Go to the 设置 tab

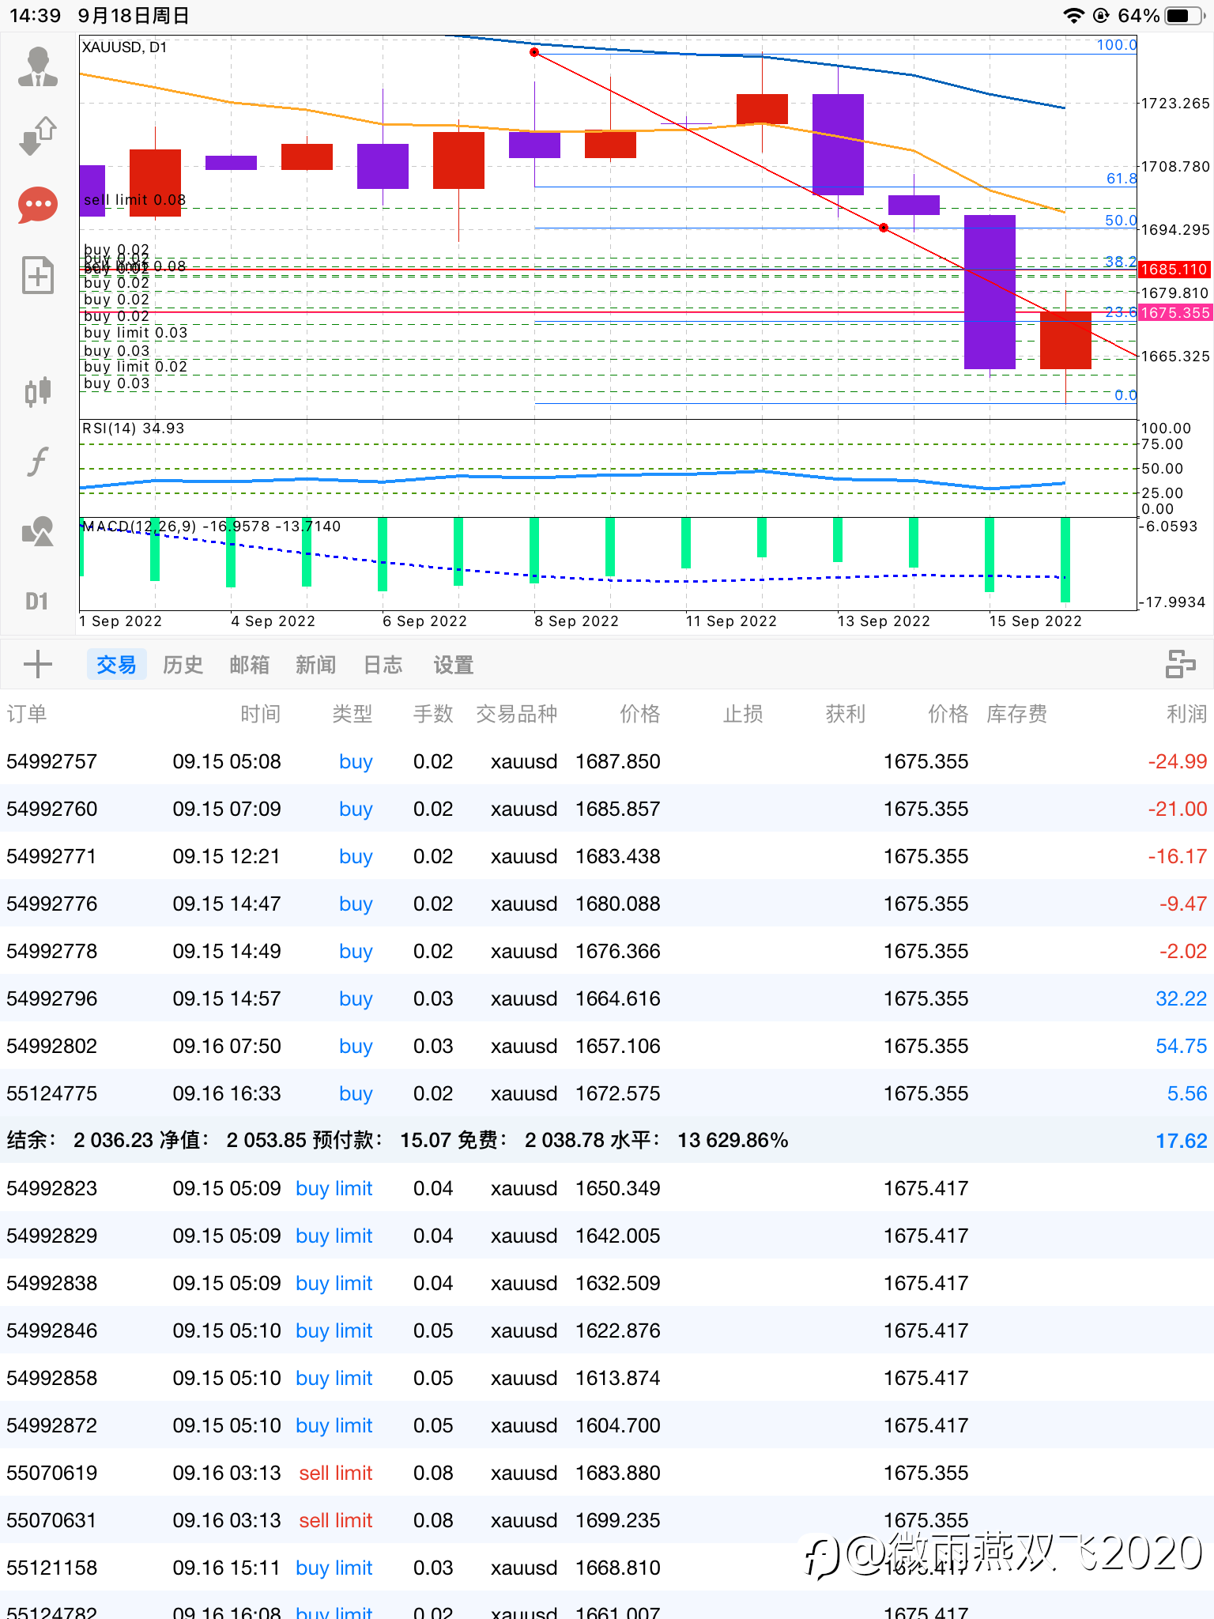453,665
